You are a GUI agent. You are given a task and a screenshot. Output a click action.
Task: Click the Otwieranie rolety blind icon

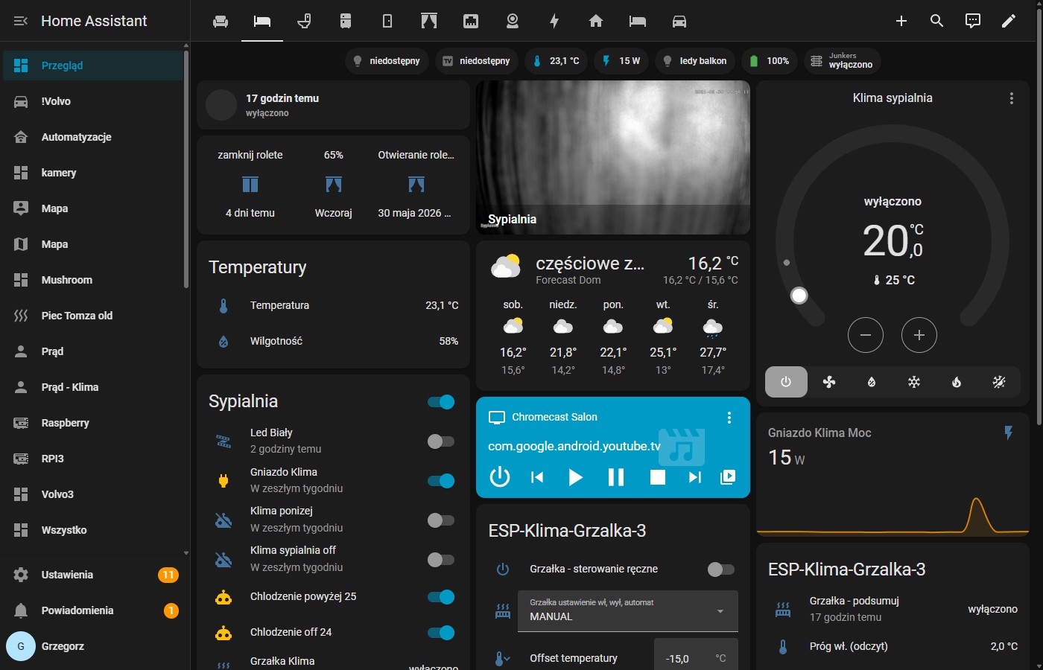point(416,184)
